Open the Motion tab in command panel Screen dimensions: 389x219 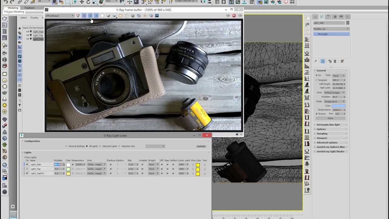(335, 17)
